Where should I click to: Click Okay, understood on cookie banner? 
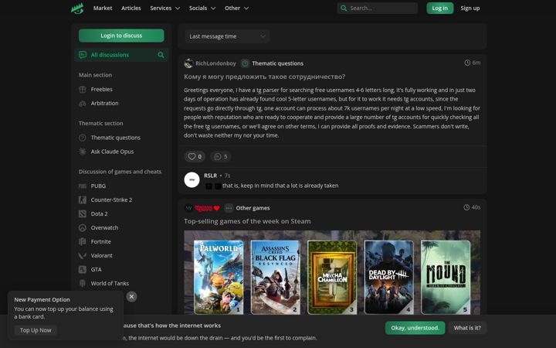[x=415, y=328]
